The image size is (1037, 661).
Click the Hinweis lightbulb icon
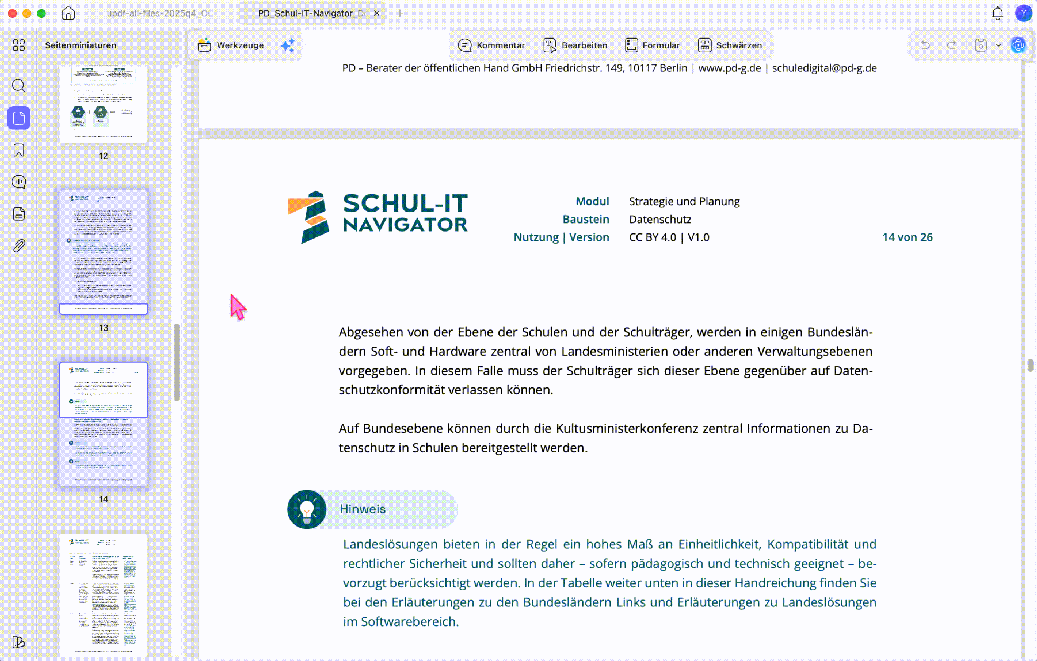[307, 509]
